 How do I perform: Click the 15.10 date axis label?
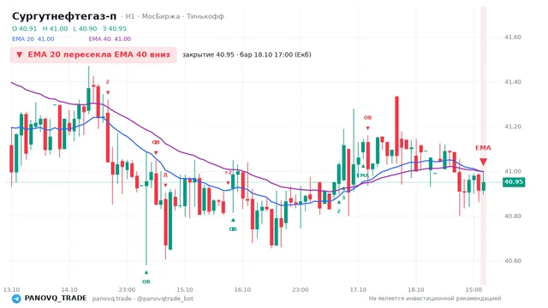click(x=185, y=290)
